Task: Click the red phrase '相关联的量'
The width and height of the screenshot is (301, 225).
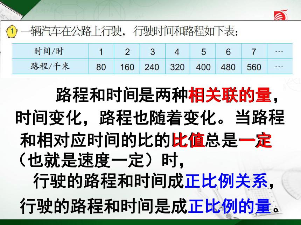Action: tap(230, 95)
